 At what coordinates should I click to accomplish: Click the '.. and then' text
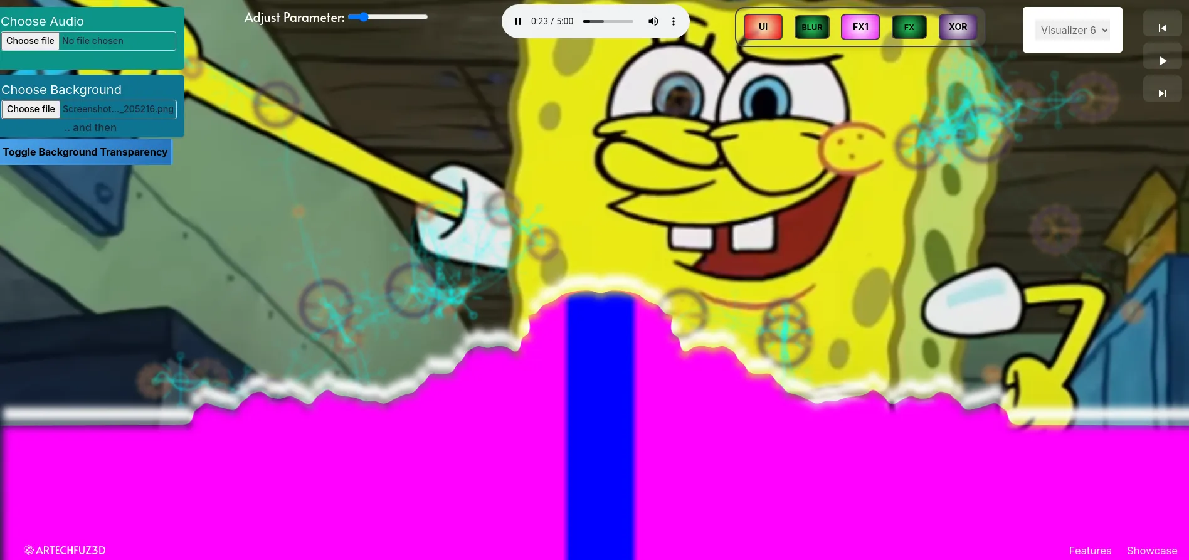[90, 127]
